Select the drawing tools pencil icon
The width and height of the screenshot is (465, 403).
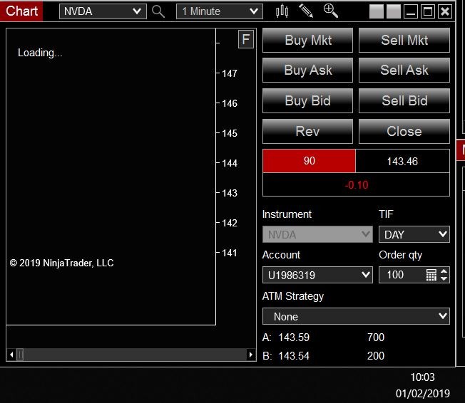pos(306,11)
